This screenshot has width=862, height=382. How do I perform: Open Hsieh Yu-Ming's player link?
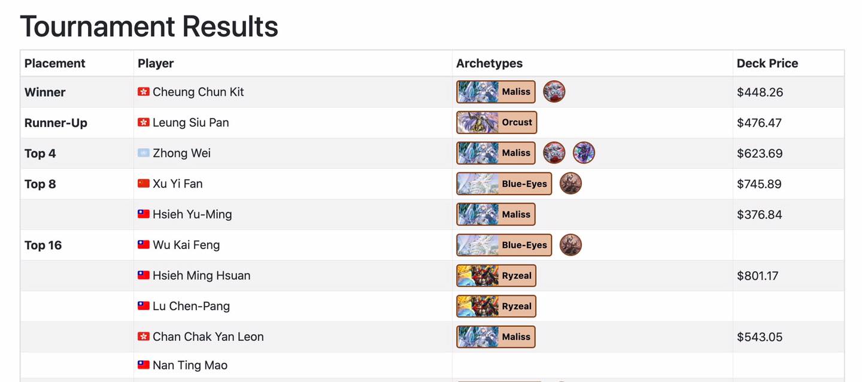pyautogui.click(x=192, y=214)
